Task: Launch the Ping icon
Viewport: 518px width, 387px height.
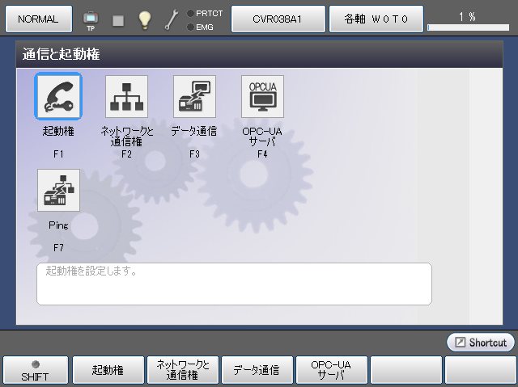Action: click(x=58, y=191)
